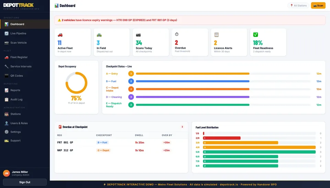Open the Audit Log section
This screenshot has height=188, width=330.
(x=25, y=99)
